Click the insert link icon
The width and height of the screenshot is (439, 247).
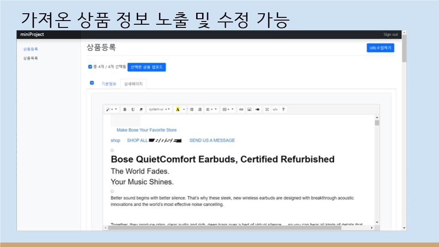241,109
